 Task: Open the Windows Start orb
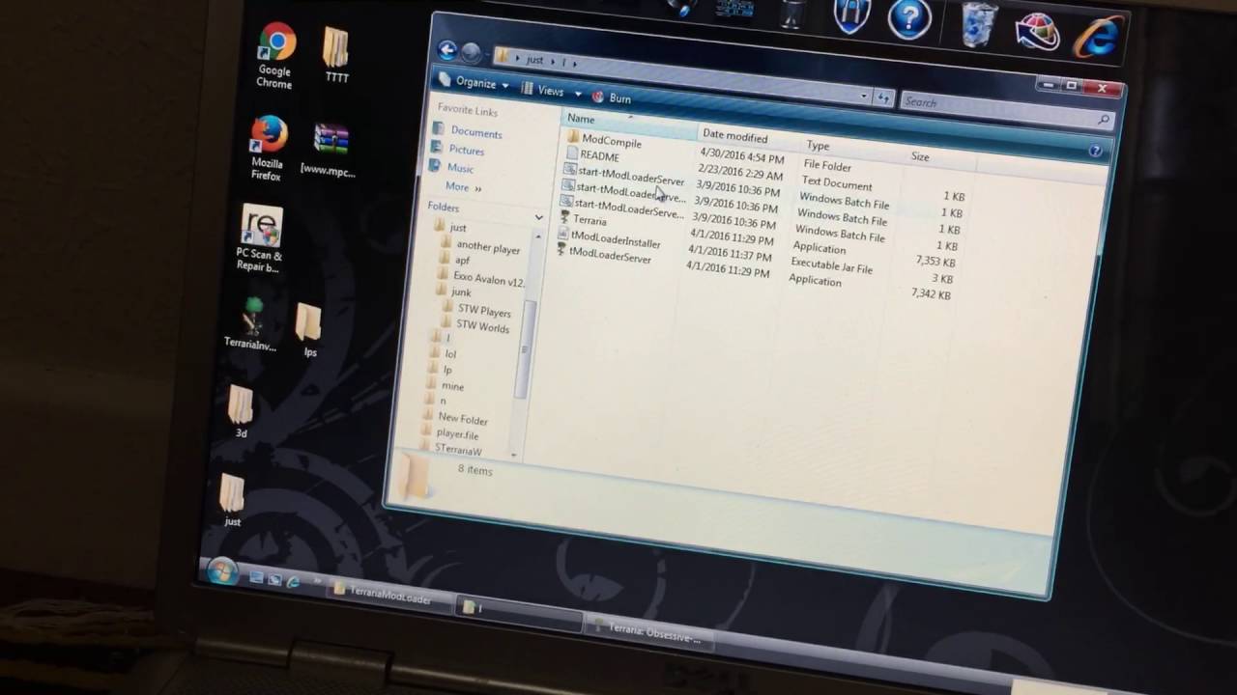coord(221,571)
